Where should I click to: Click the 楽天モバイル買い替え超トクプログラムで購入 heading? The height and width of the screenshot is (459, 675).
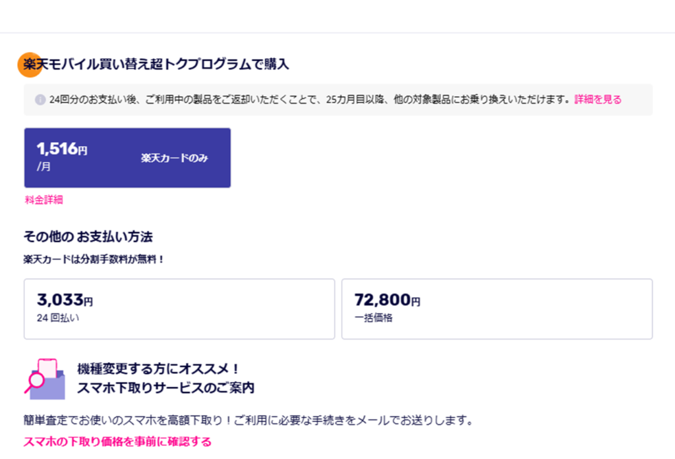click(156, 64)
